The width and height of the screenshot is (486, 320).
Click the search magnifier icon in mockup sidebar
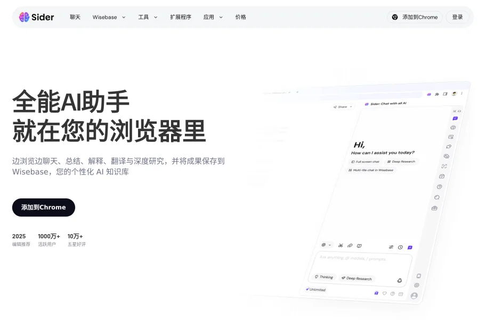[x=437, y=197]
